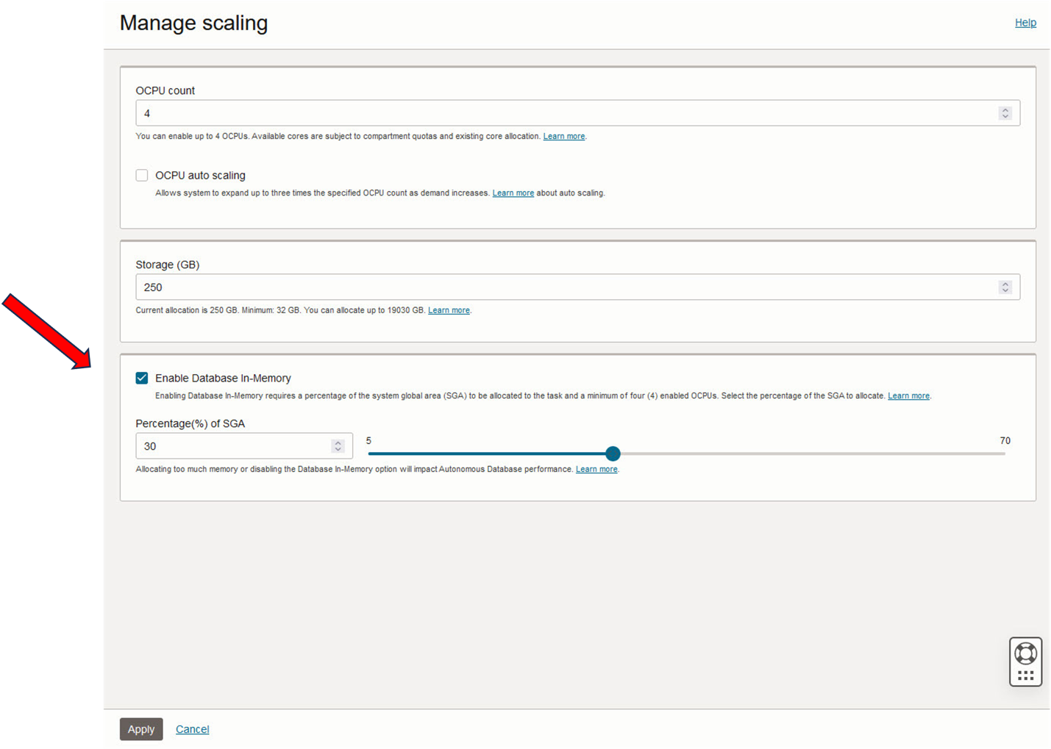Click the Percentage of SGA stepper arrows
This screenshot has width=1051, height=749.
[338, 446]
